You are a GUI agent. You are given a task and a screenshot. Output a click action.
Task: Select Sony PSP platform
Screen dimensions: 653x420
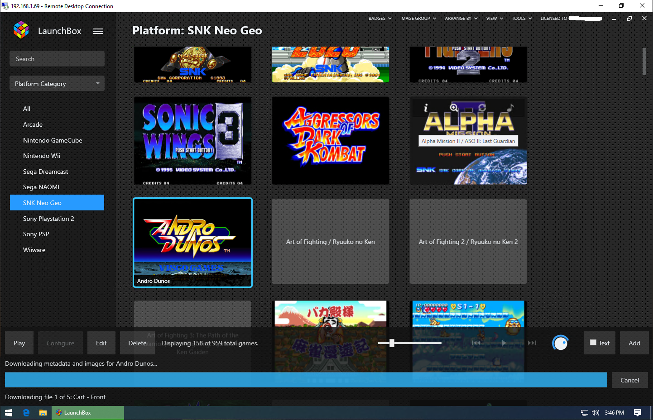[x=57, y=234]
